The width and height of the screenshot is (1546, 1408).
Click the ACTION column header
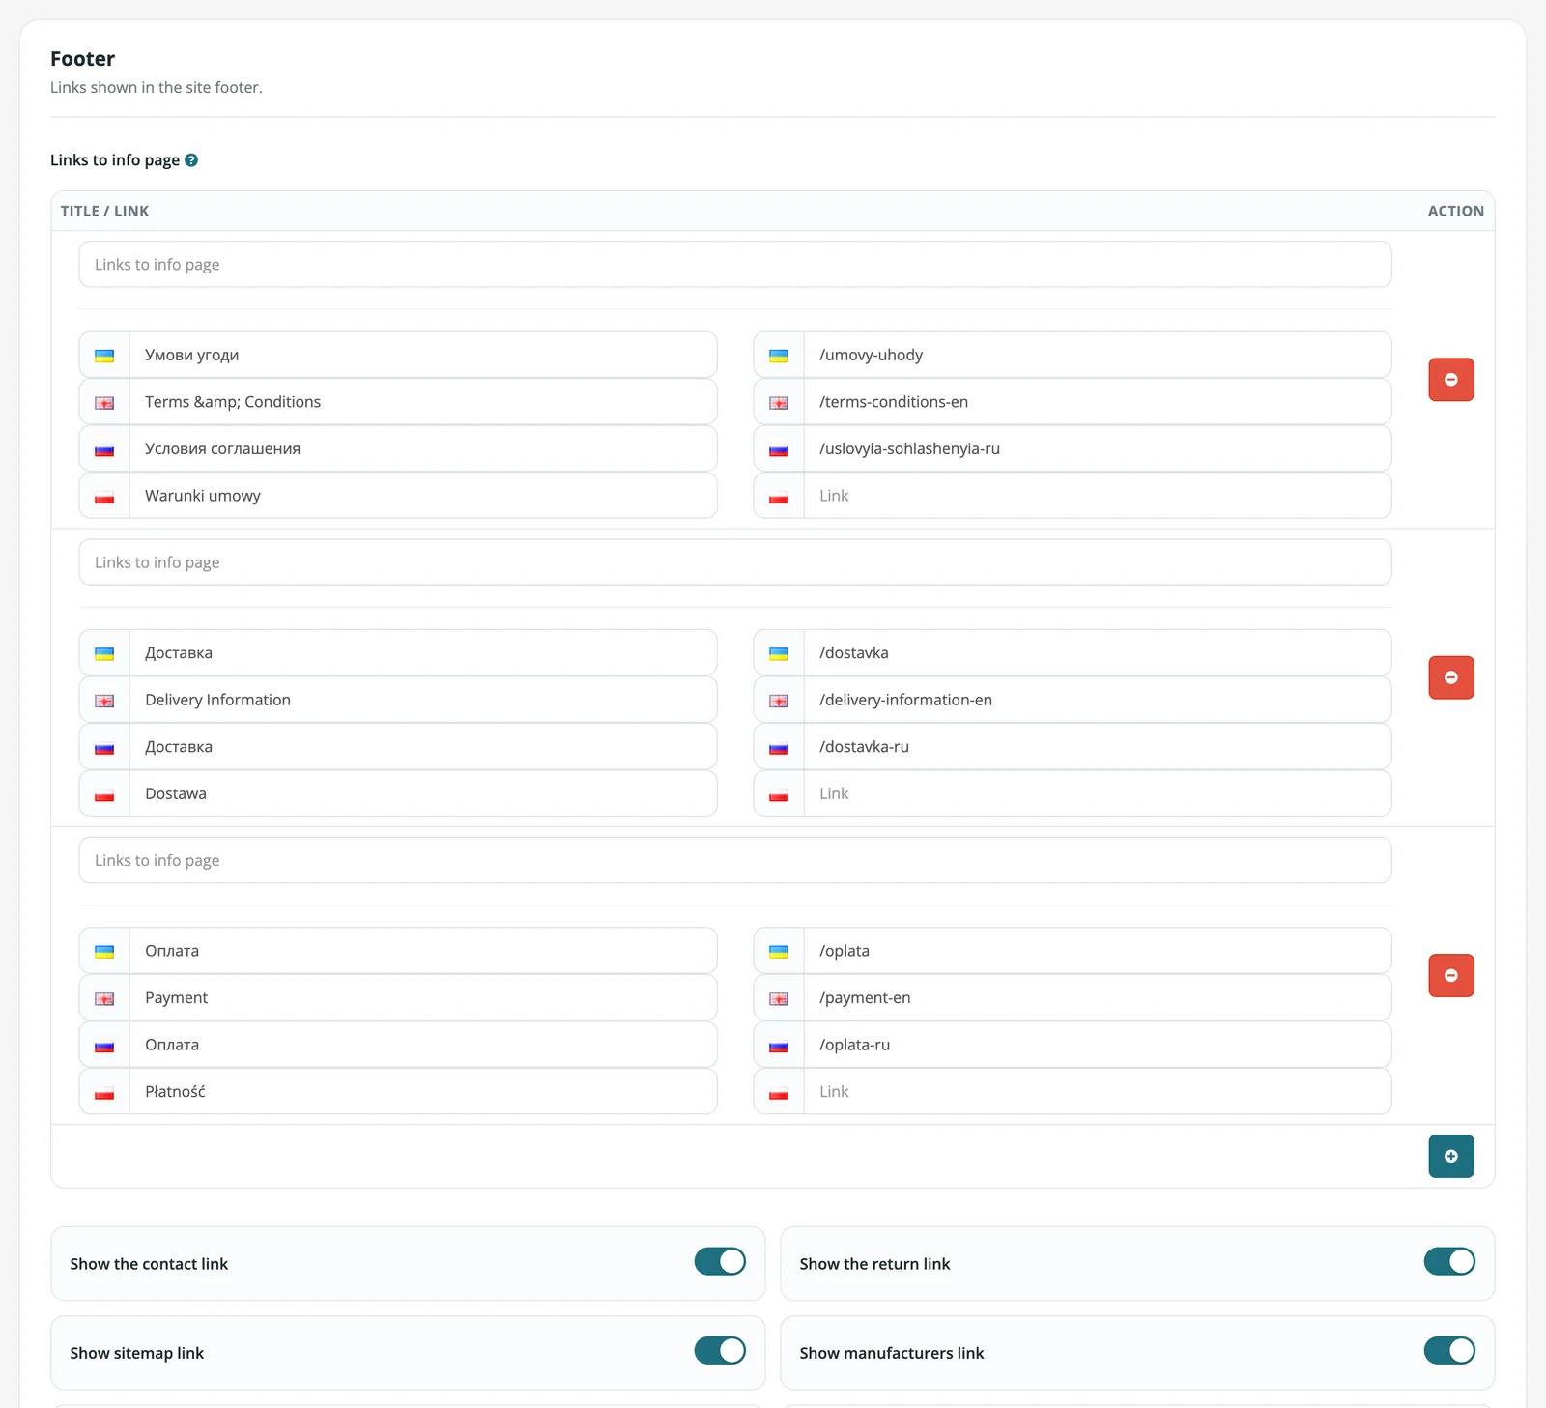pyautogui.click(x=1456, y=211)
